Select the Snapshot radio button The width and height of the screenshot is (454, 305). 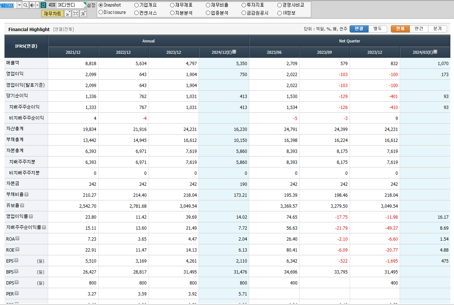point(101,5)
